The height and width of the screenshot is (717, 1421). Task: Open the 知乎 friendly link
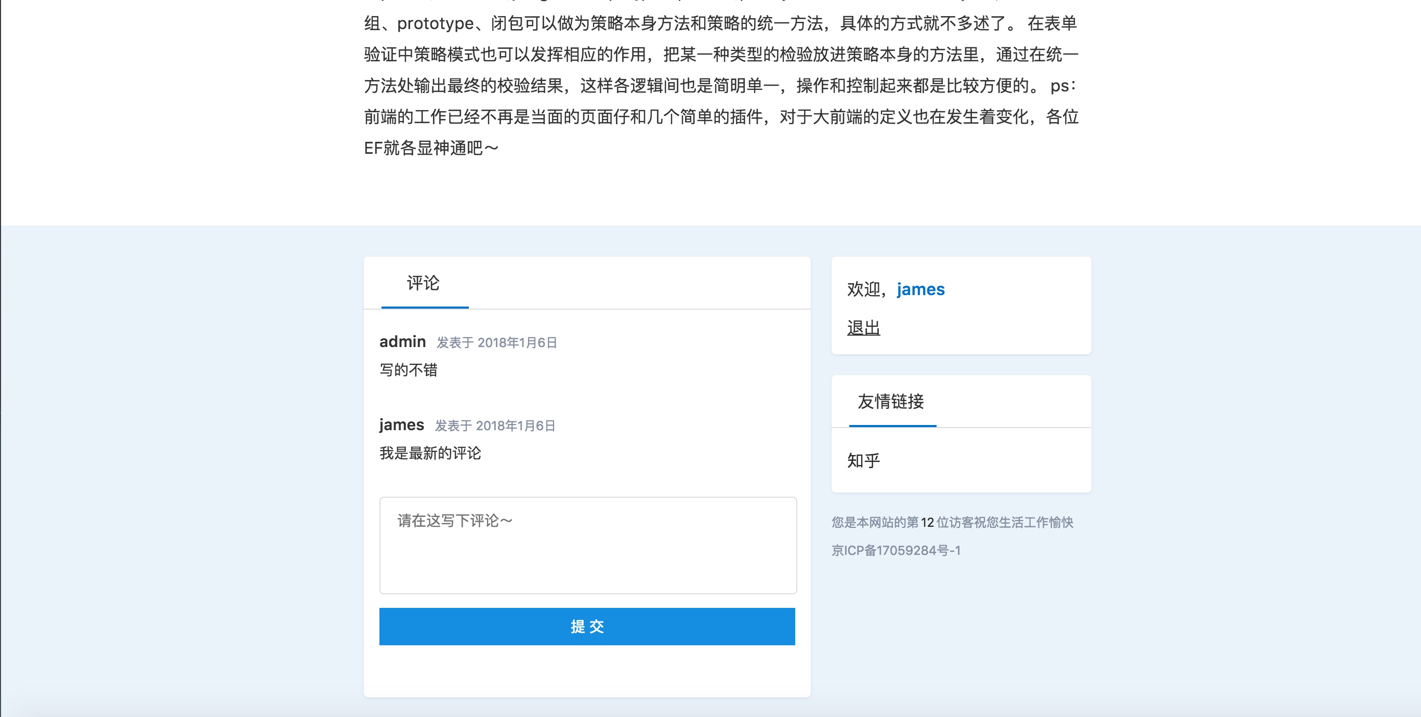pyautogui.click(x=863, y=460)
